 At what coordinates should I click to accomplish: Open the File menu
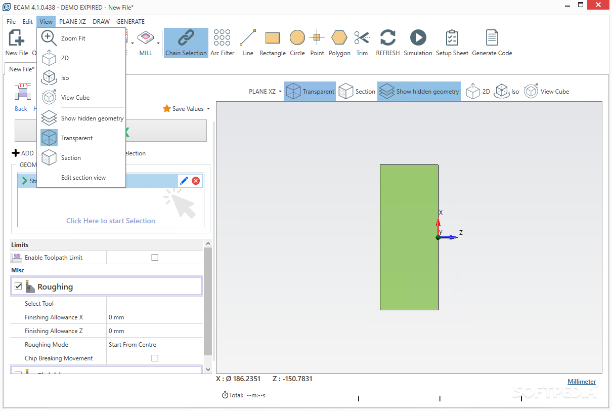(x=11, y=22)
